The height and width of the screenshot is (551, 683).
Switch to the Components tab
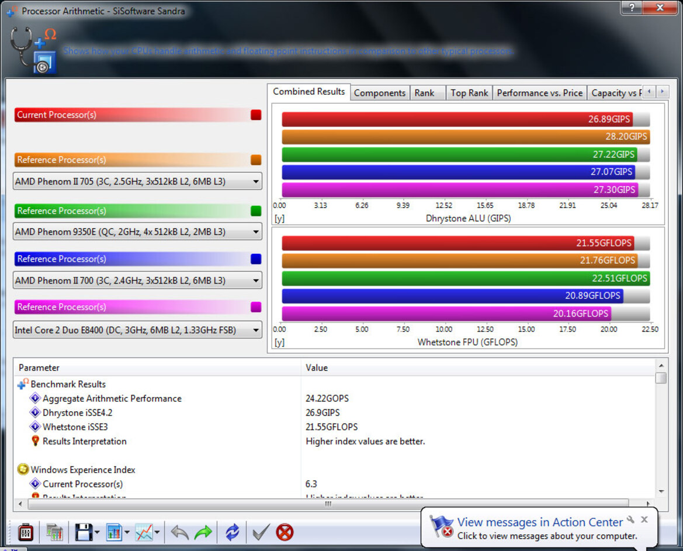click(379, 93)
